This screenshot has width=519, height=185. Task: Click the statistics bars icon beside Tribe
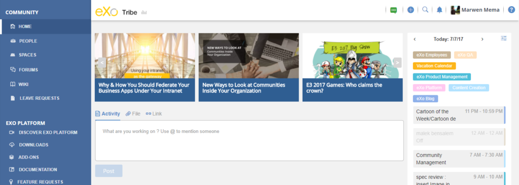pos(143,13)
